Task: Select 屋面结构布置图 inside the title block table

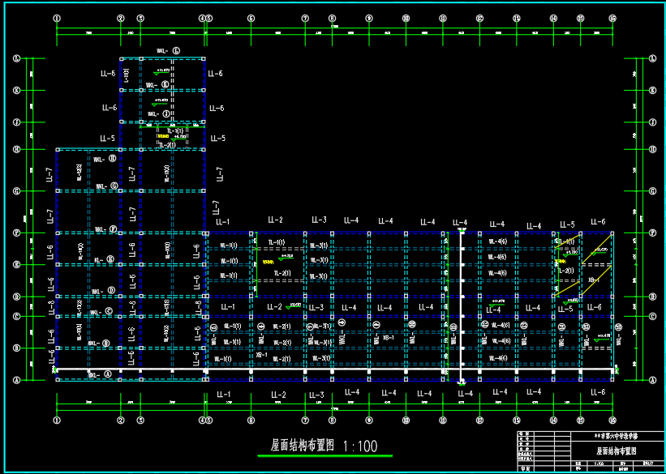Action: [x=618, y=451]
